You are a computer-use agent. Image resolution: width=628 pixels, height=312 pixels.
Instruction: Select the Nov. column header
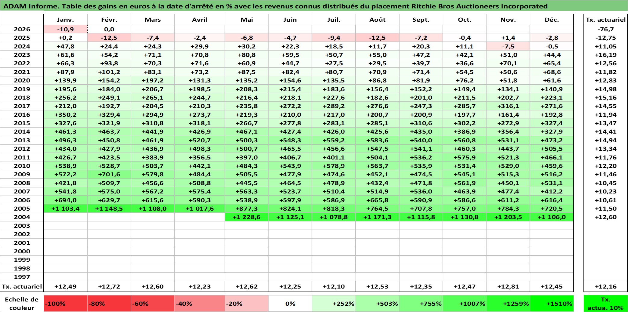[508, 20]
